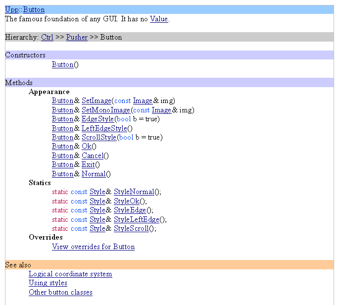The height and width of the screenshot is (305, 341).
Task: Click the Ok() method link
Action: coord(86,146)
